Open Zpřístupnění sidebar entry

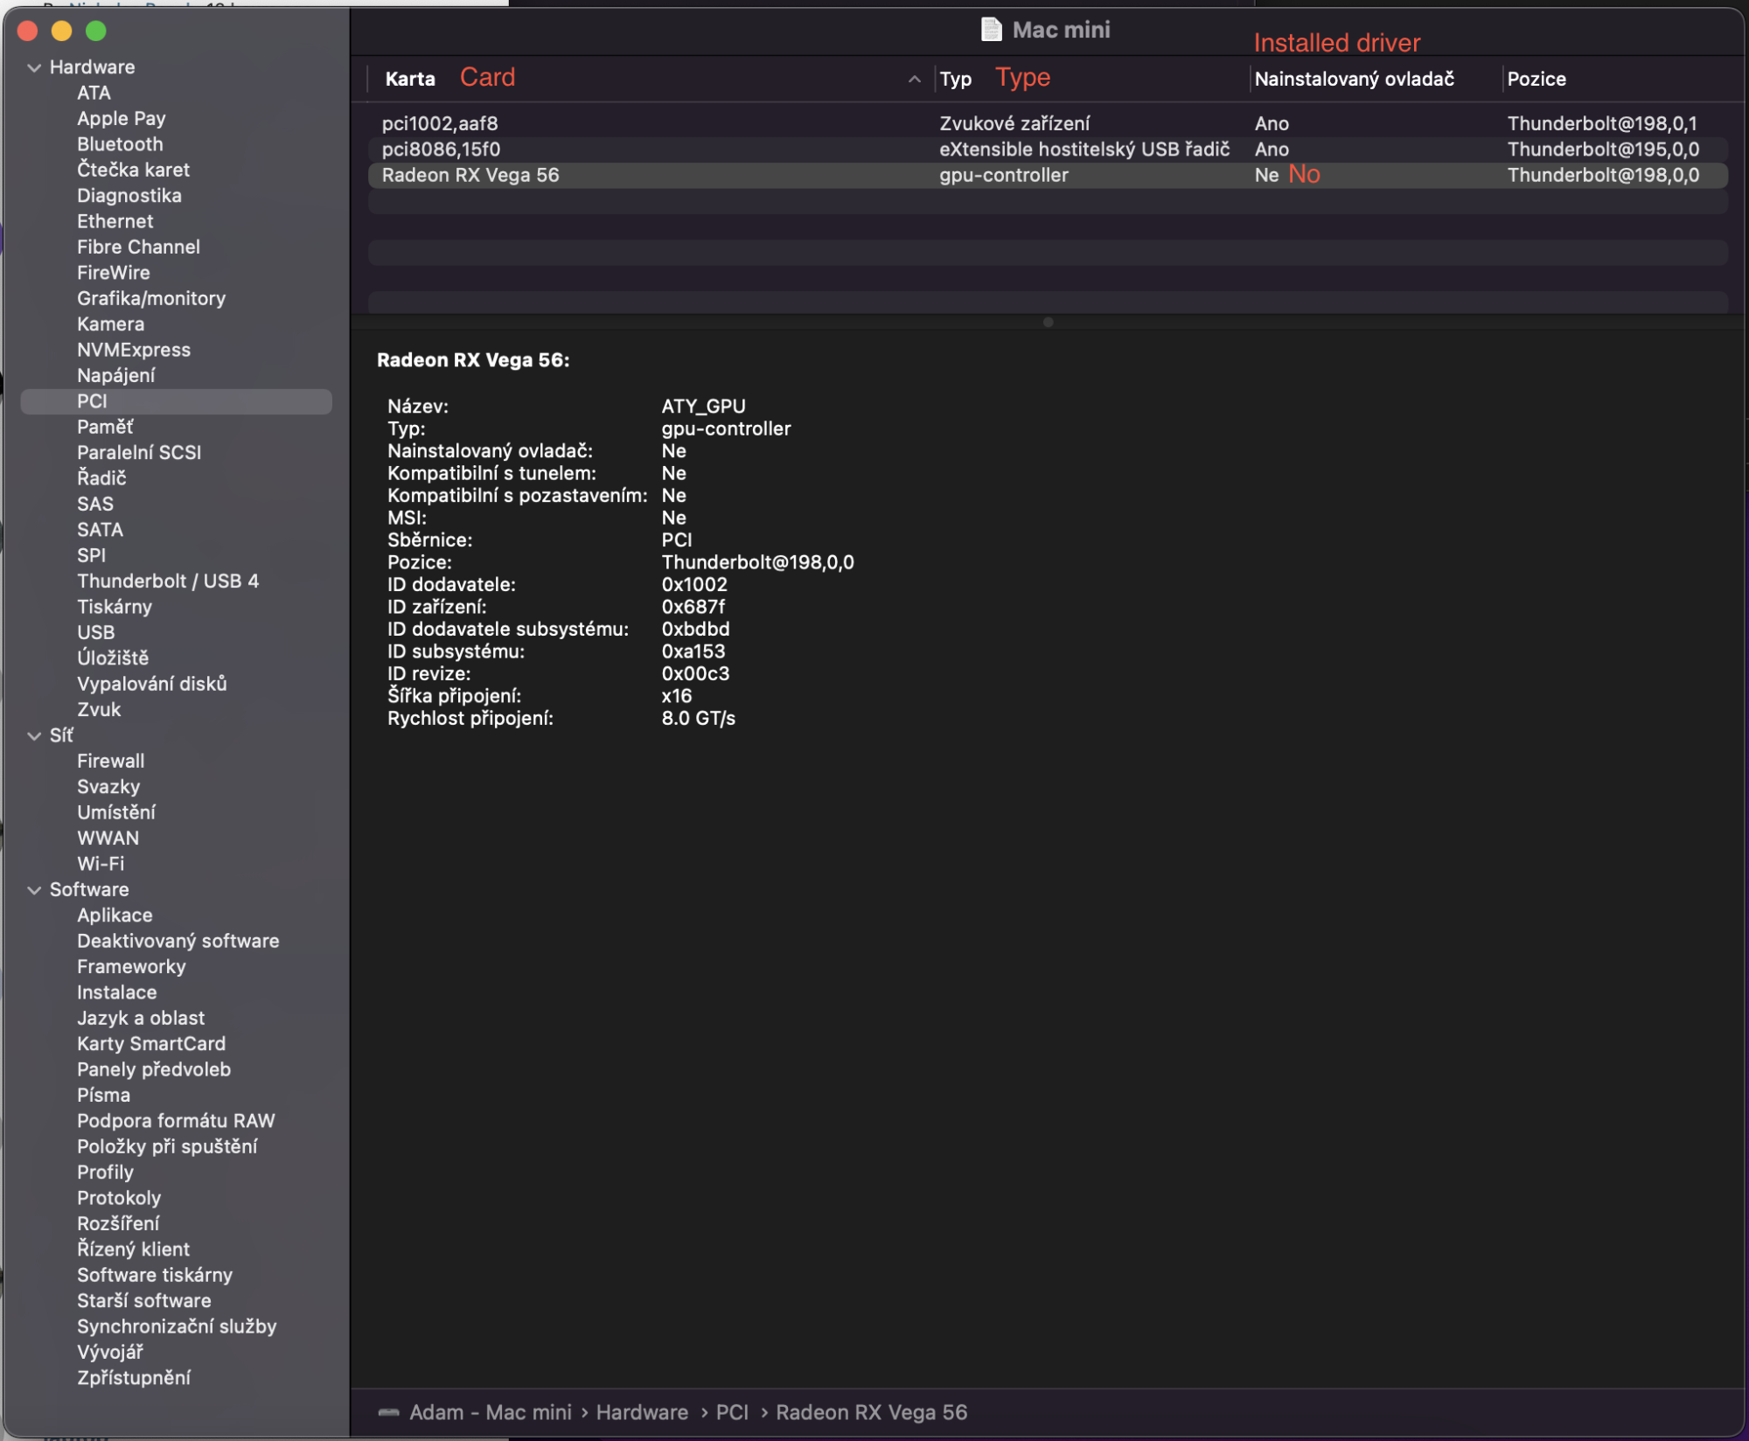coord(134,1378)
